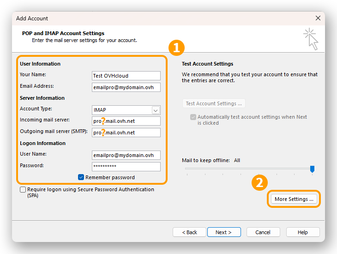The image size is (337, 254).
Task: Proceed by clicking Next
Action: (223, 232)
